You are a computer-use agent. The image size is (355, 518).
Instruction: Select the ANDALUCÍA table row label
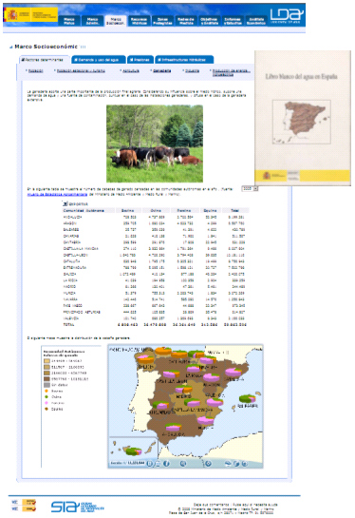[72, 217]
